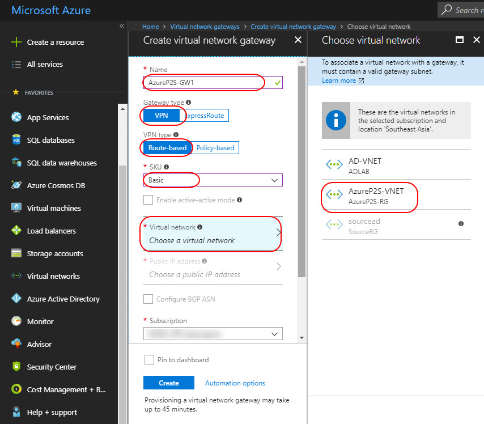Click Search resources box
Viewport: 484px width, 424px height.
[461, 10]
